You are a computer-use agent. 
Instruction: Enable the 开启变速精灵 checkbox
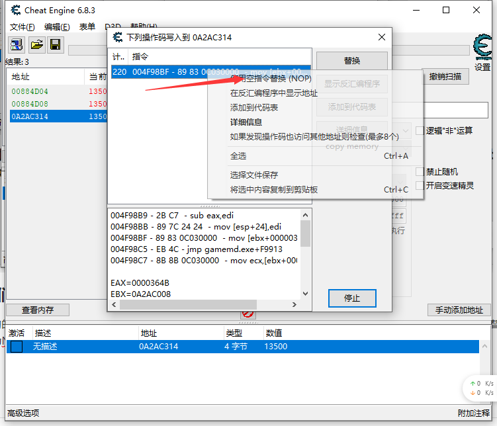pos(420,186)
